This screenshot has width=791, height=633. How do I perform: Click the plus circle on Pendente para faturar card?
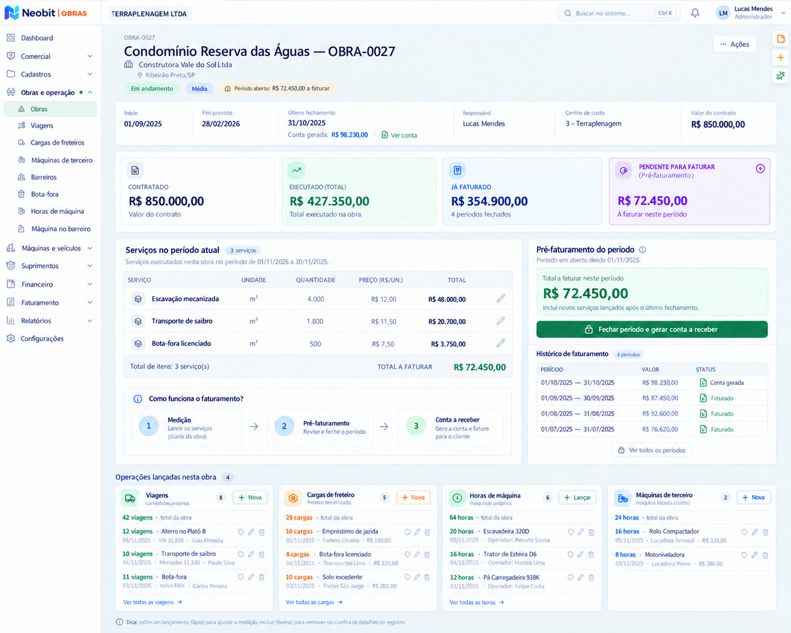(x=760, y=169)
